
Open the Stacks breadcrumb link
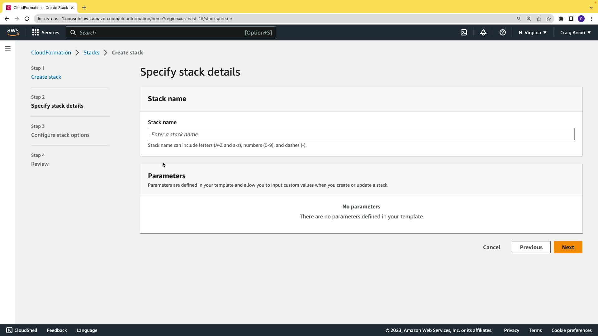91,53
